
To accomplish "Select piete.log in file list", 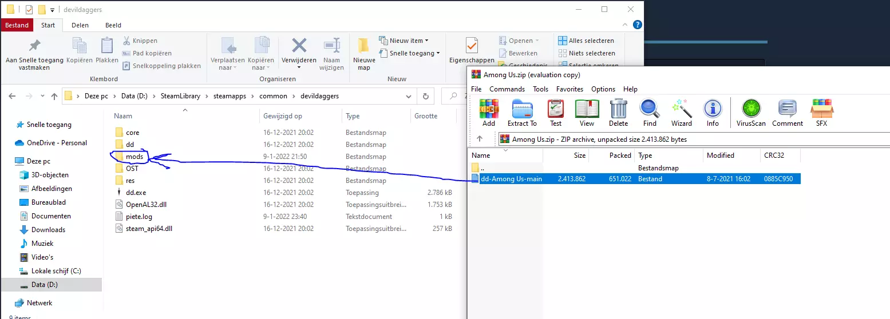I will pyautogui.click(x=139, y=217).
